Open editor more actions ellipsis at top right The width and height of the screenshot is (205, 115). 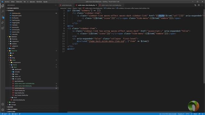[x=202, y=5]
